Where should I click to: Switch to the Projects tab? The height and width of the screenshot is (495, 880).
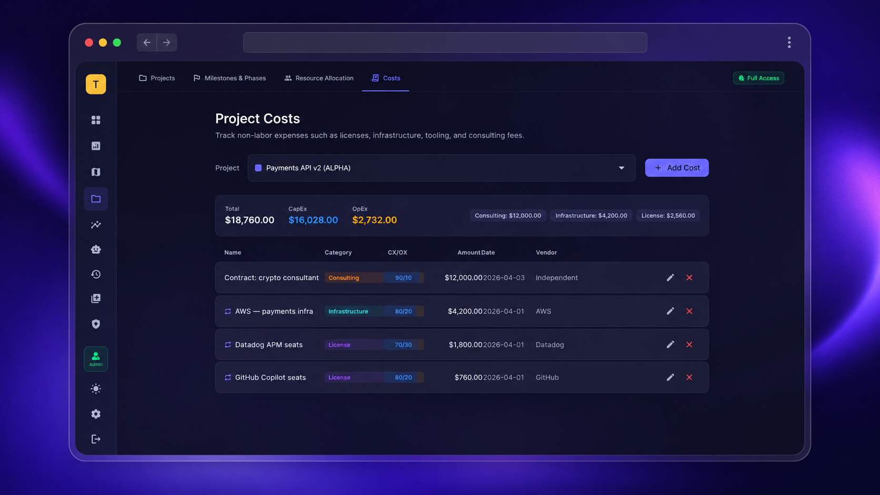tap(157, 78)
